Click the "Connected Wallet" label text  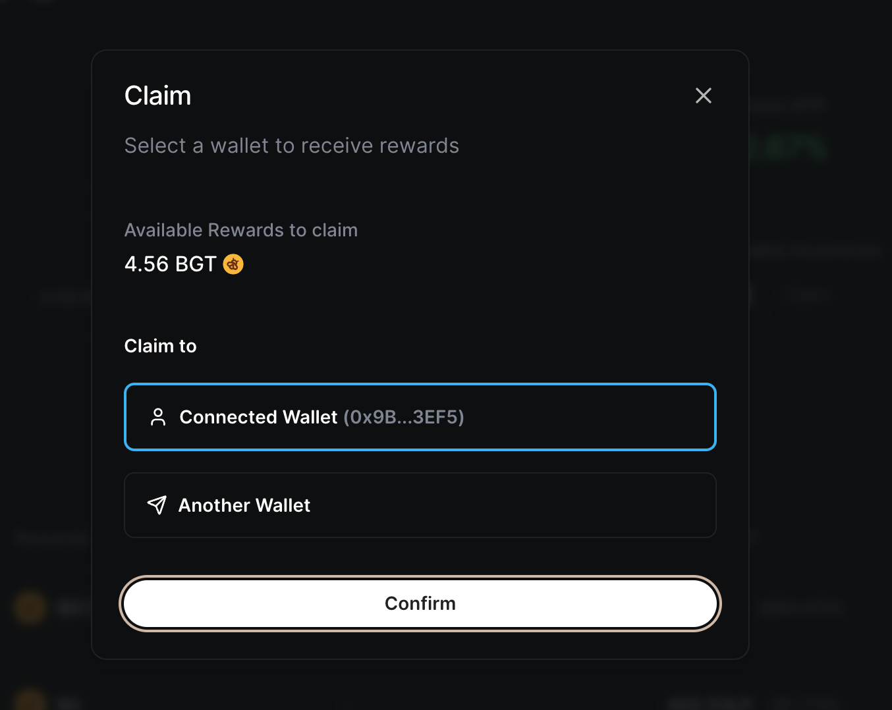(258, 417)
